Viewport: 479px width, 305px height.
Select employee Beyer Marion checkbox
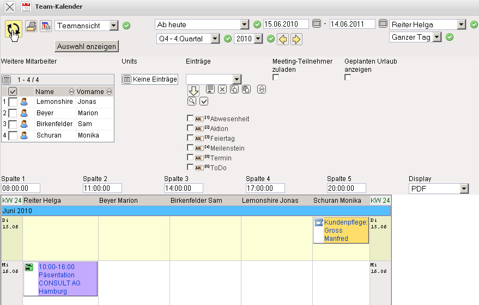13,113
